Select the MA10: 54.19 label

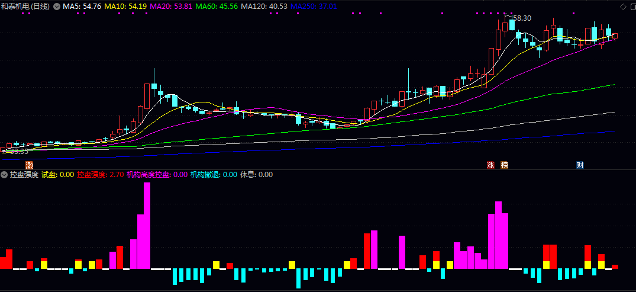click(125, 7)
